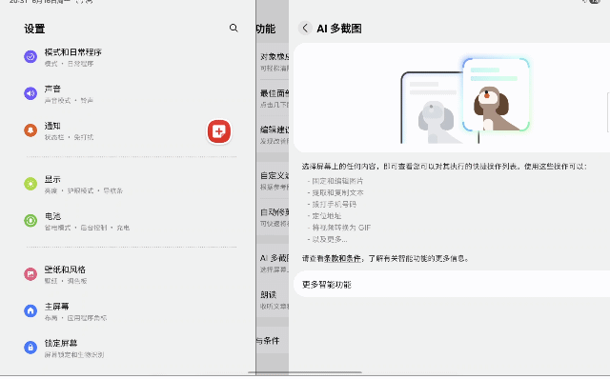This screenshot has height=379, width=610.
Task: Open 更多智能功能 row
Action: coord(452,285)
